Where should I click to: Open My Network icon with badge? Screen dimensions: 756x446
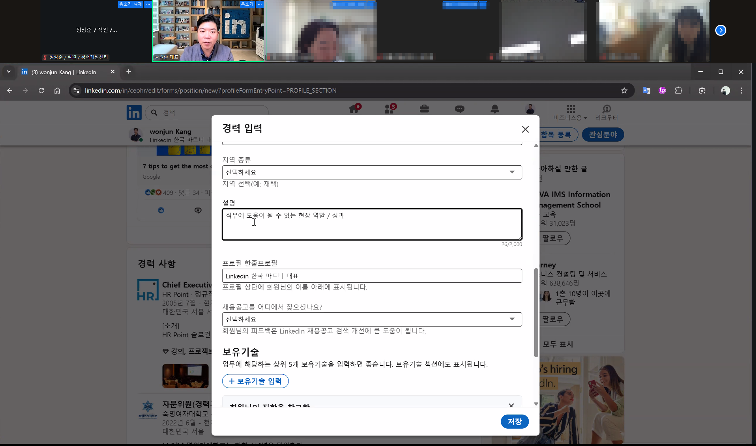pyautogui.click(x=390, y=109)
